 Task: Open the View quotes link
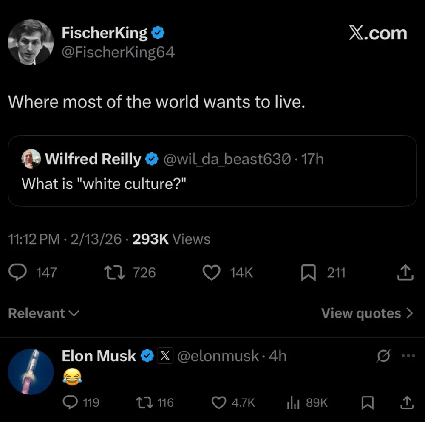coord(367,313)
